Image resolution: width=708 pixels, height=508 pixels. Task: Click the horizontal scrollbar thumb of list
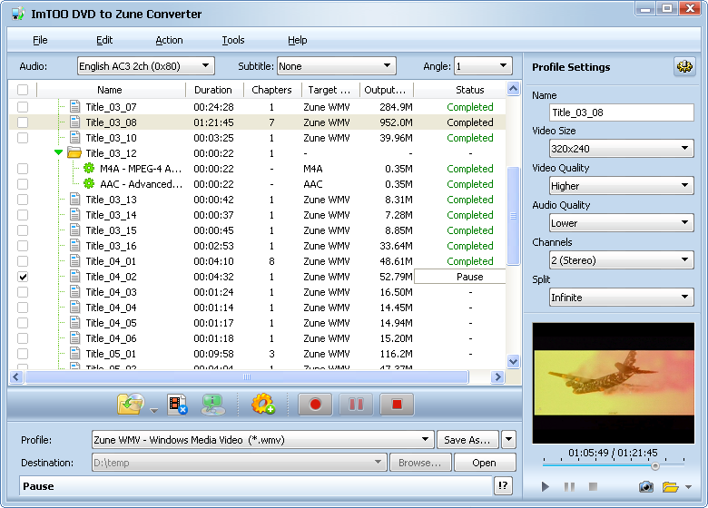[247, 376]
